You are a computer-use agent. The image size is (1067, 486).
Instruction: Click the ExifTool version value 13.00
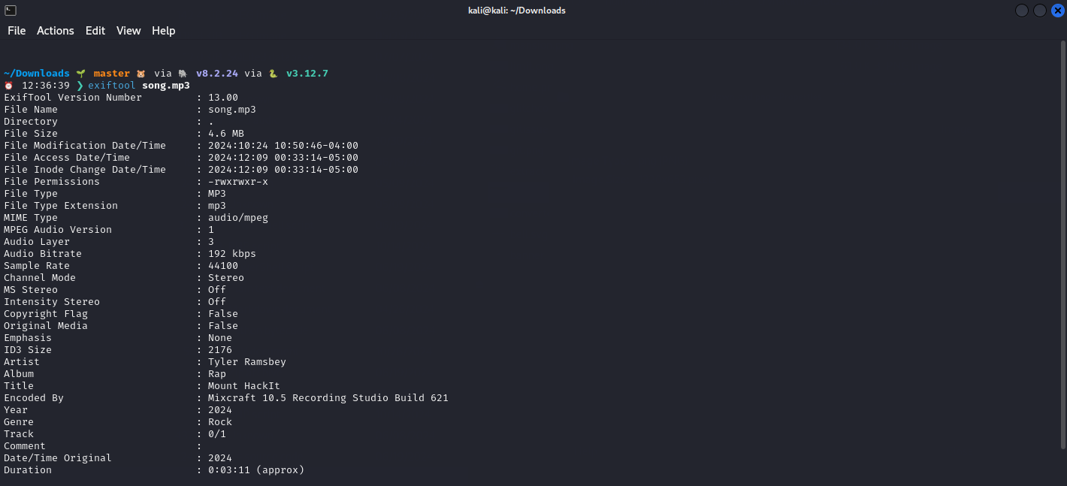point(223,98)
